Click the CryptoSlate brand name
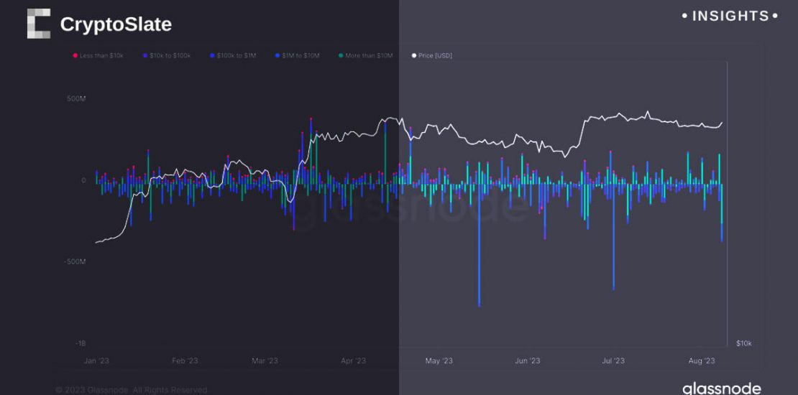Screen dimensions: 798x395 click(x=116, y=24)
